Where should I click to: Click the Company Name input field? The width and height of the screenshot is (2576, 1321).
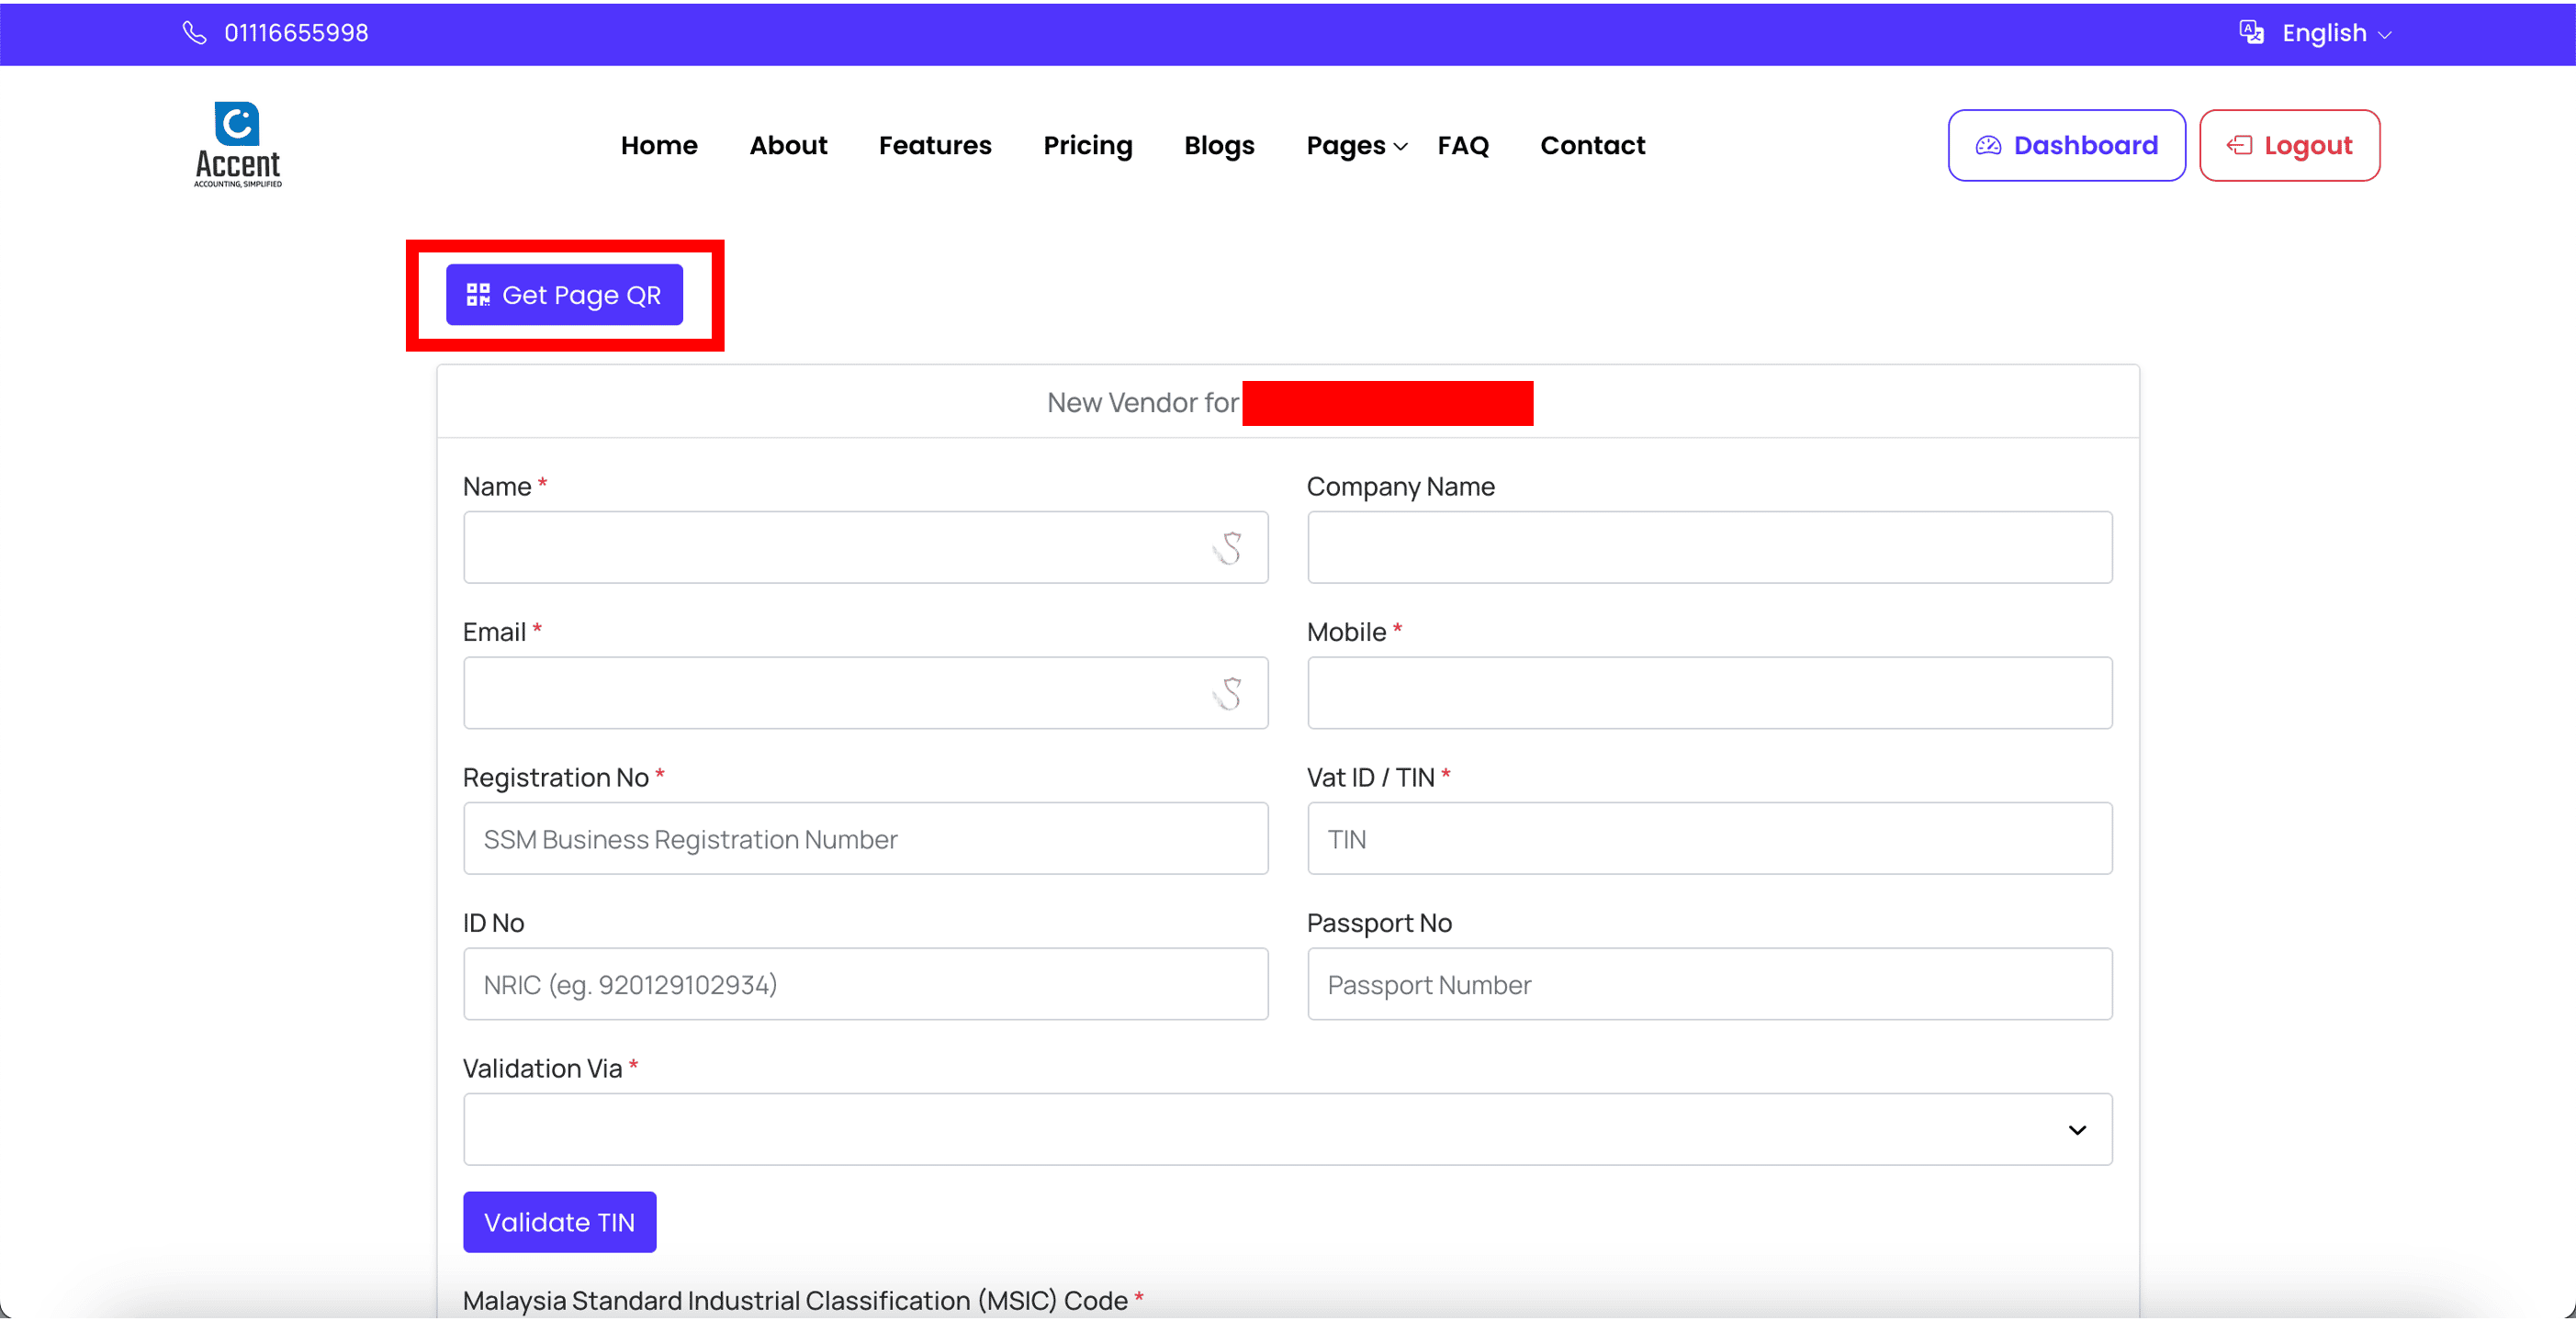pos(1709,547)
